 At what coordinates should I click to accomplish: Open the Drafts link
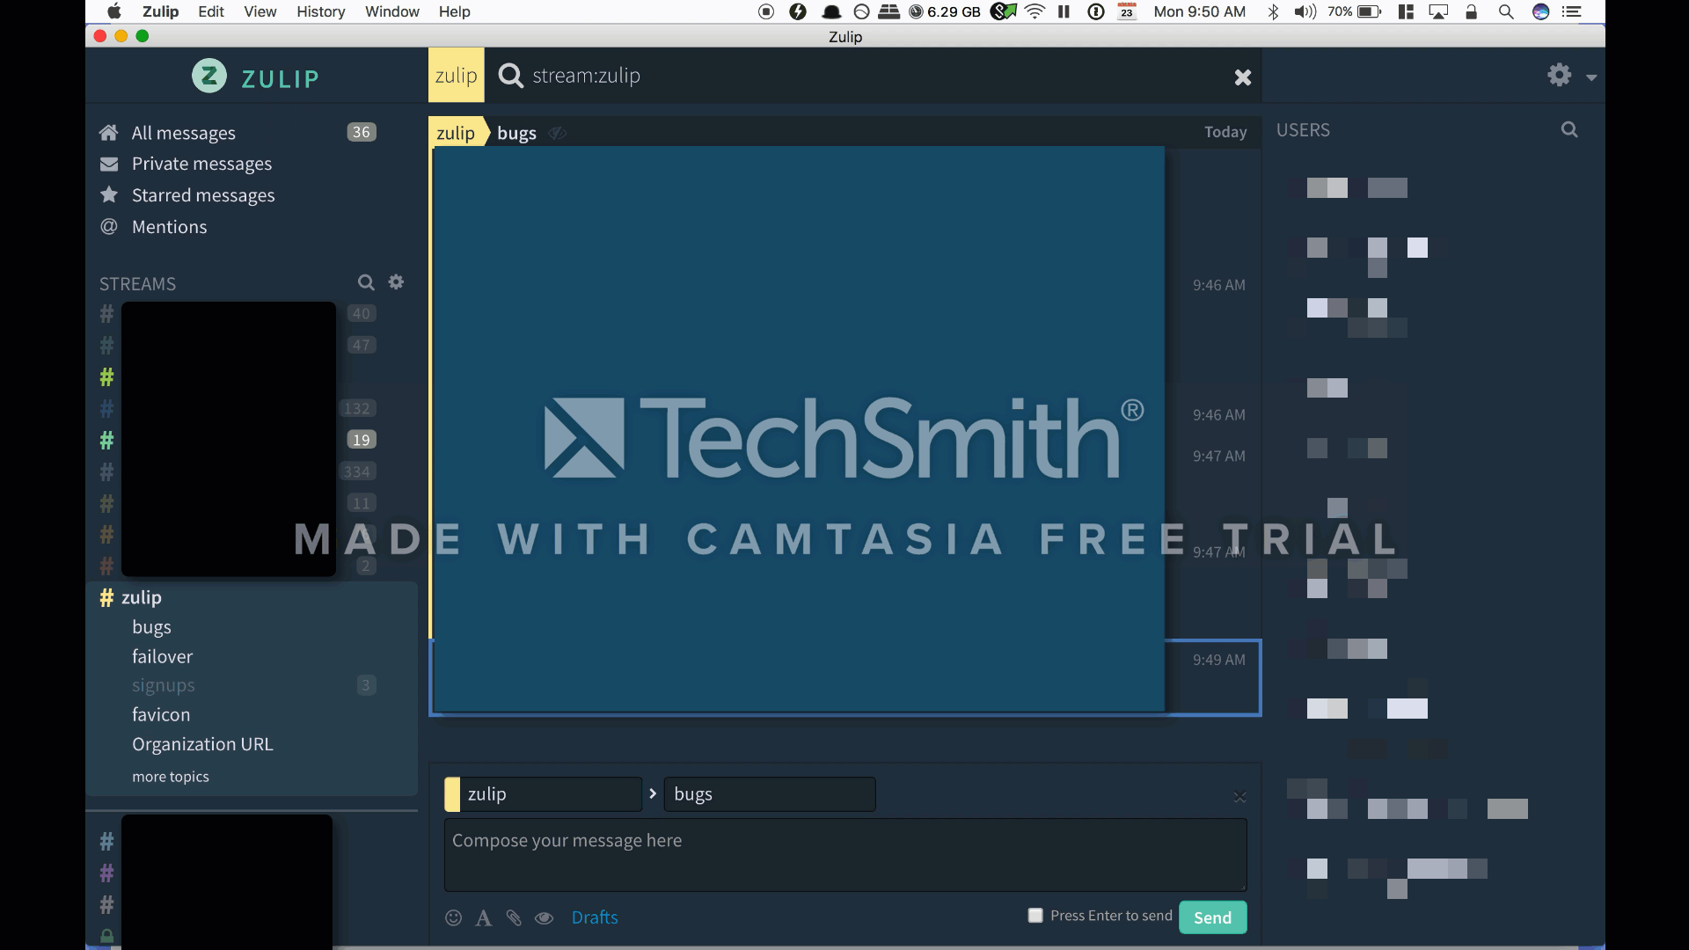[595, 917]
